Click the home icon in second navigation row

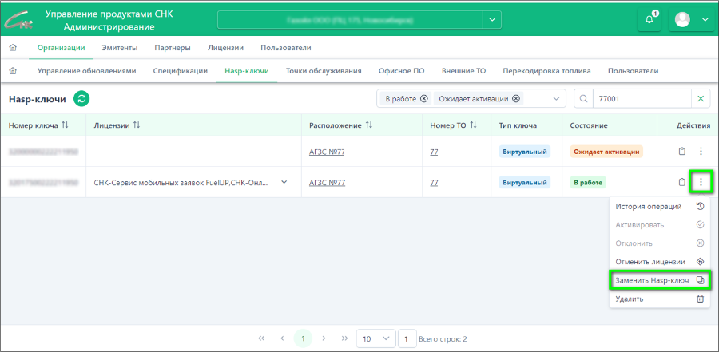13,71
